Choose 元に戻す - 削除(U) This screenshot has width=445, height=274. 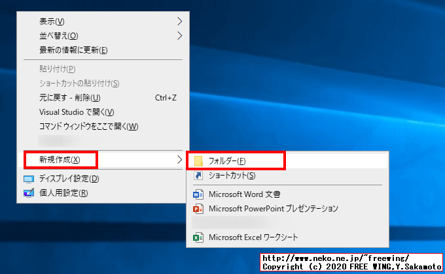click(x=103, y=98)
